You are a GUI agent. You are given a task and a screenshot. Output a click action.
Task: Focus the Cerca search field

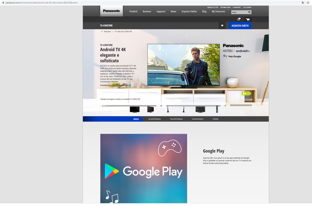(239, 12)
